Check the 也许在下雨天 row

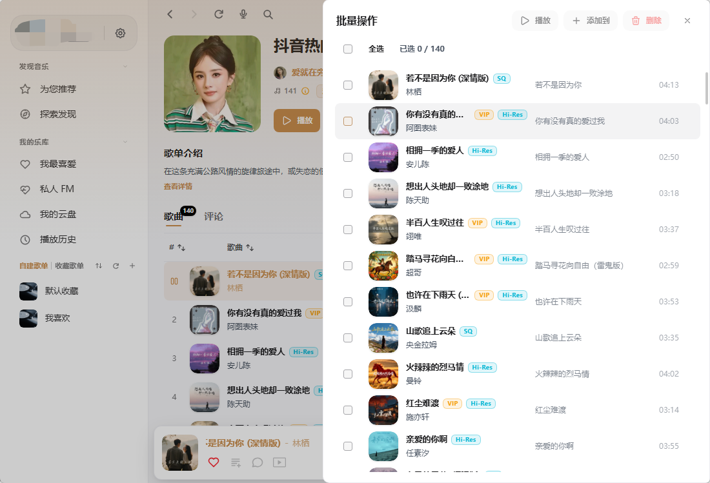click(x=348, y=302)
